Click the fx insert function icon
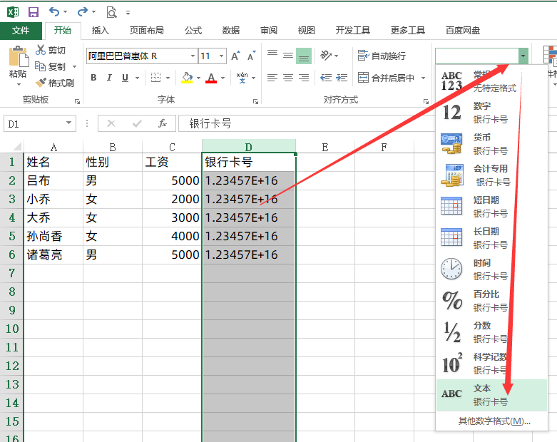 pos(163,123)
